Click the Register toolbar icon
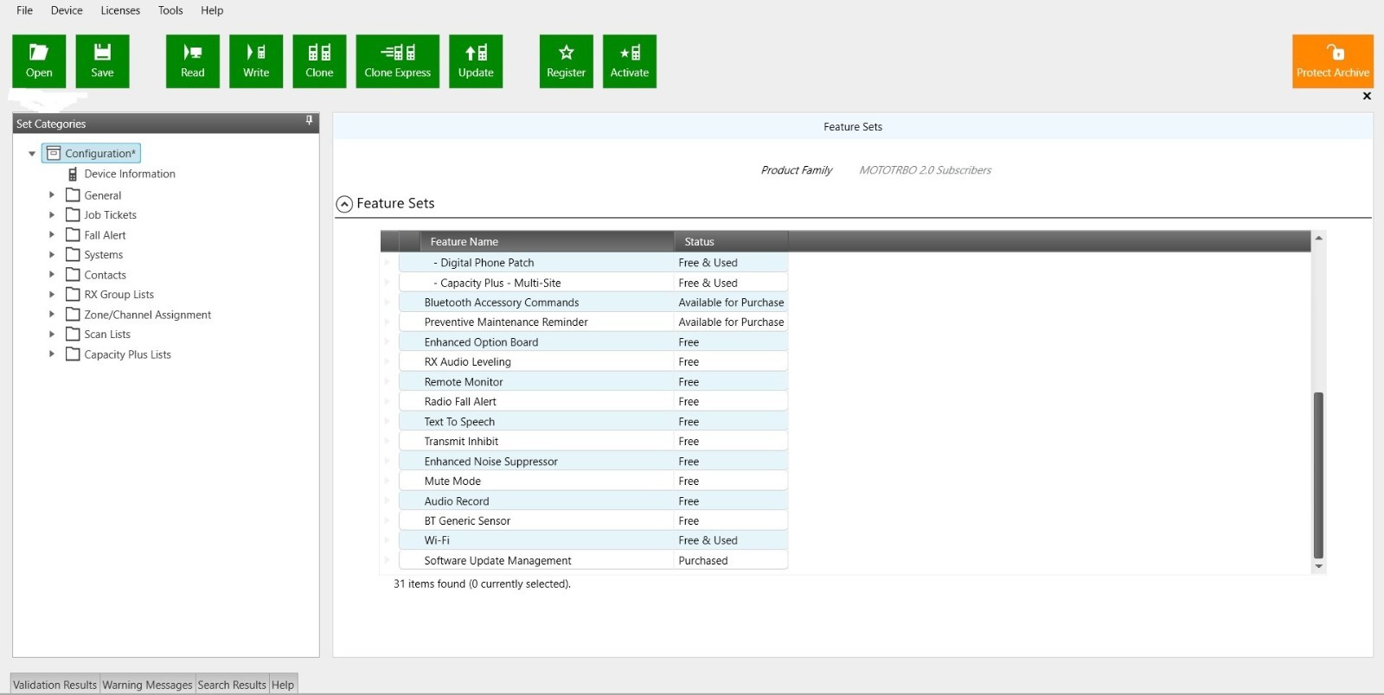 coord(566,61)
